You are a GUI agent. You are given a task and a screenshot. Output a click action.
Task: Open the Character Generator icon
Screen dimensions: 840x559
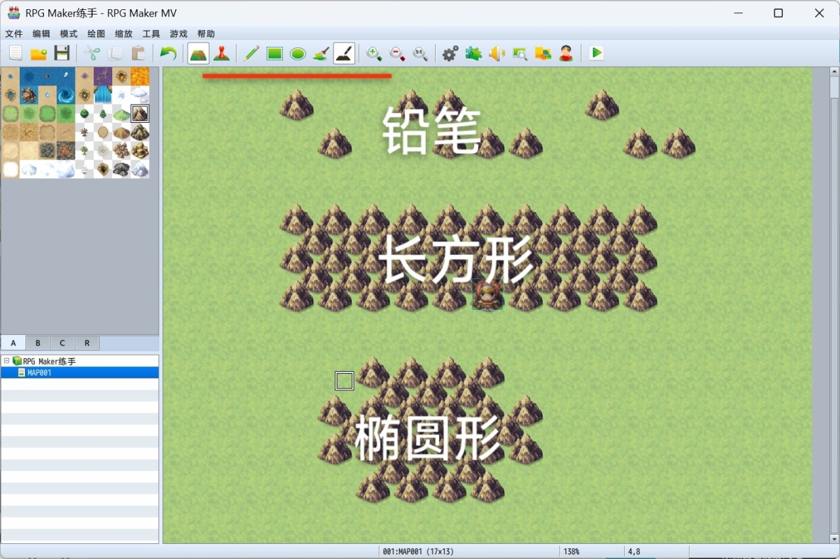566,53
